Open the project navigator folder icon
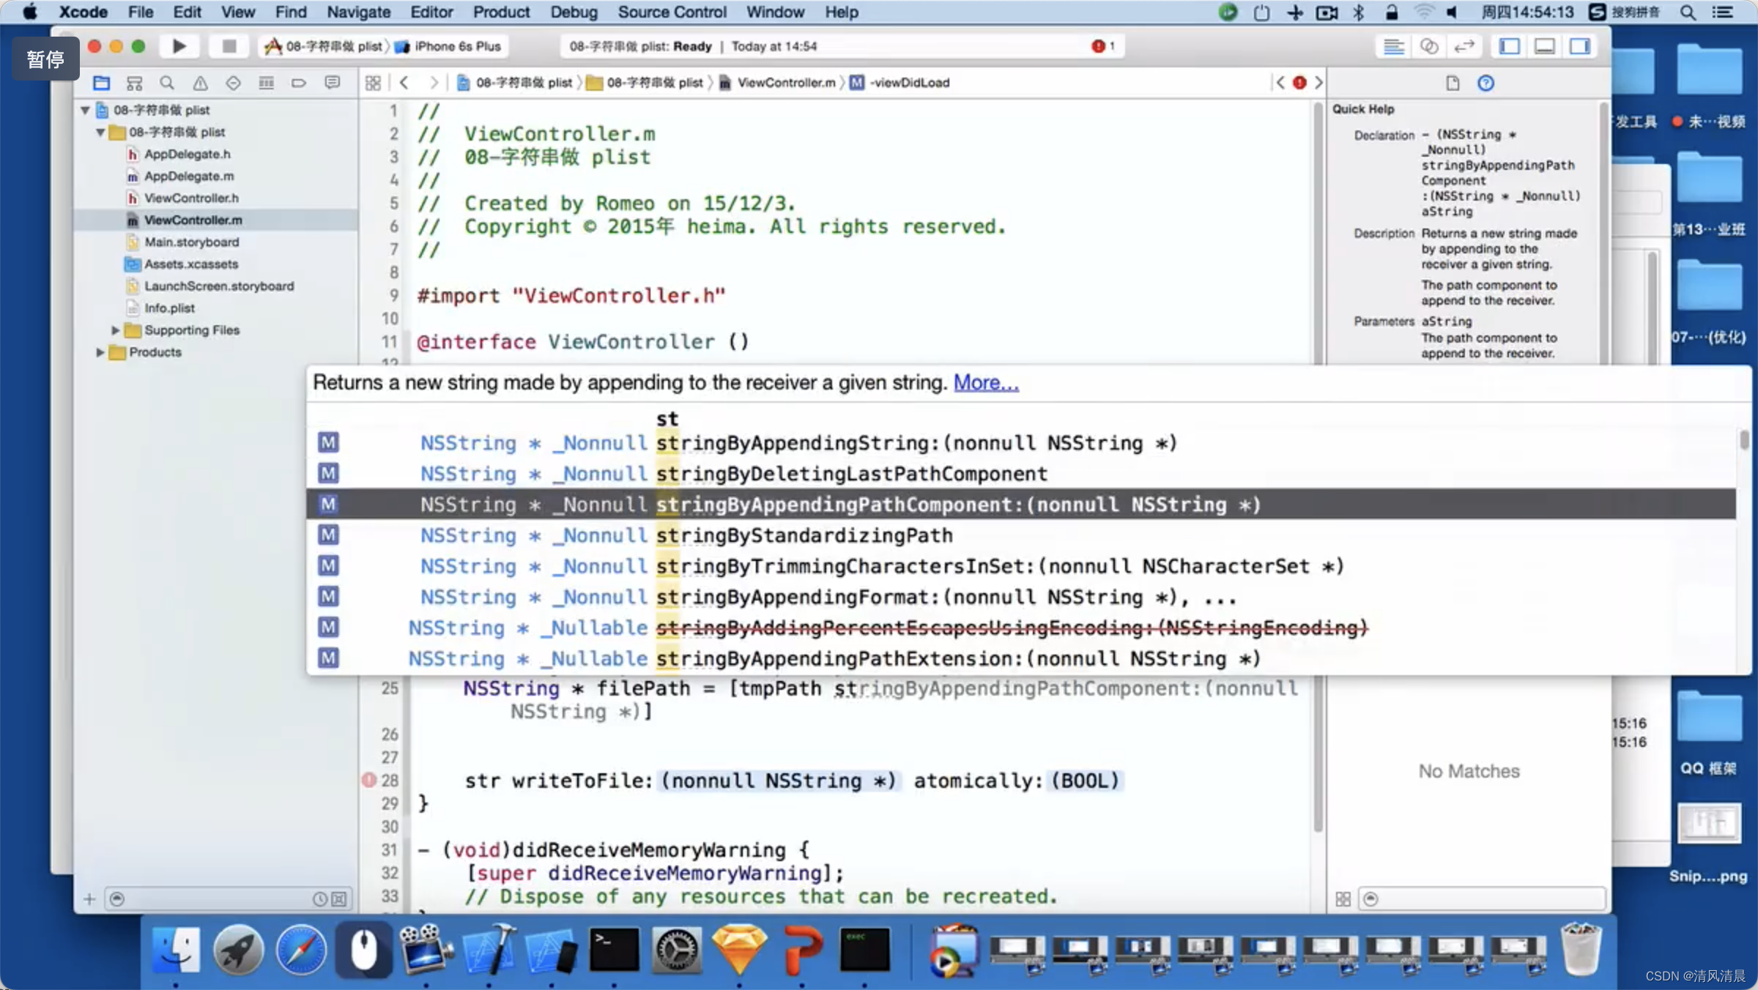 (x=101, y=83)
